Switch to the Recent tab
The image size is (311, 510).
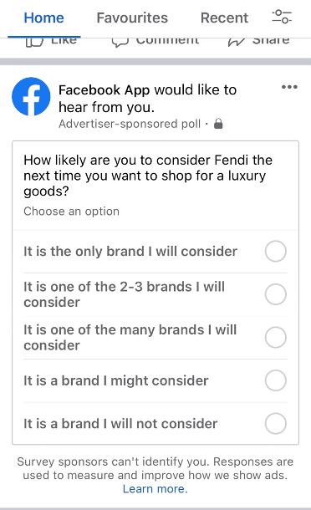click(x=224, y=18)
